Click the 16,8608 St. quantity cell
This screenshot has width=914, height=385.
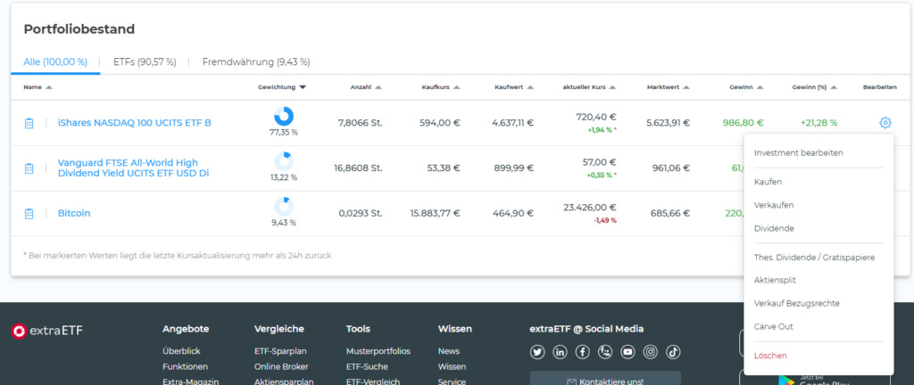point(358,168)
